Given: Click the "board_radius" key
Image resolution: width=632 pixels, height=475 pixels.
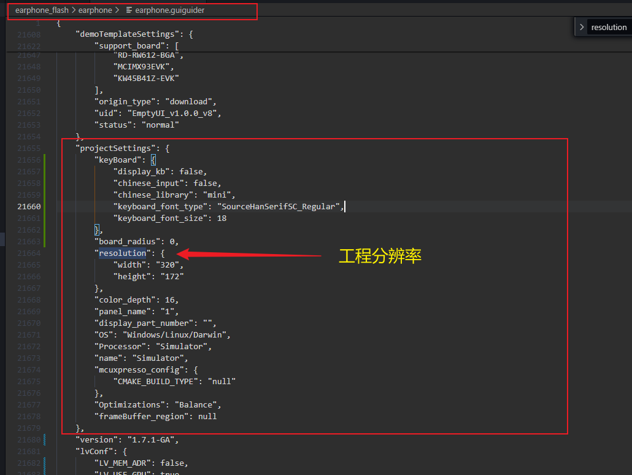Looking at the screenshot, I should click(127, 242).
